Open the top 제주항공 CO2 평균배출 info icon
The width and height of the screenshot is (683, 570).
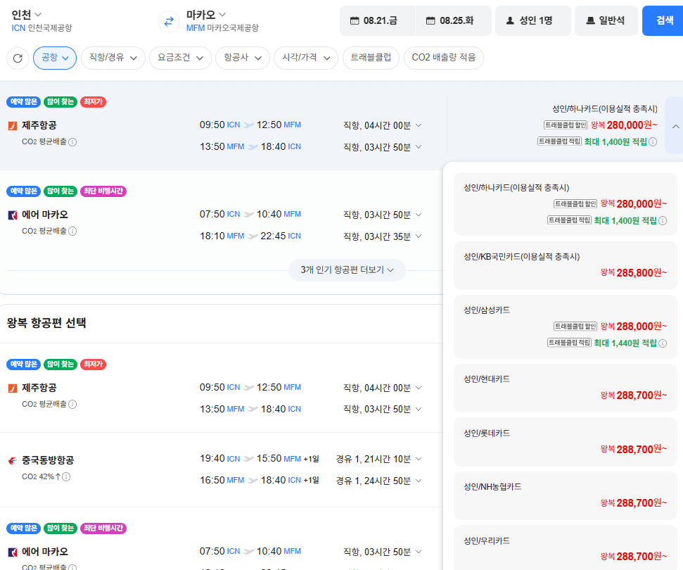pyautogui.click(x=72, y=142)
